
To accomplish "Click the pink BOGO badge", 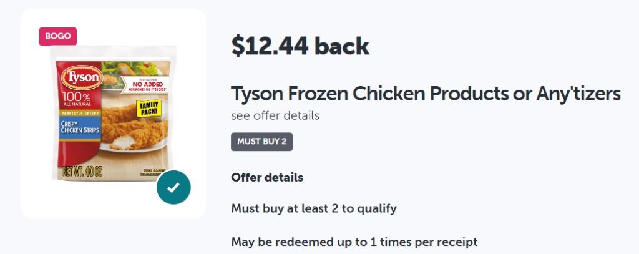I will pyautogui.click(x=58, y=36).
